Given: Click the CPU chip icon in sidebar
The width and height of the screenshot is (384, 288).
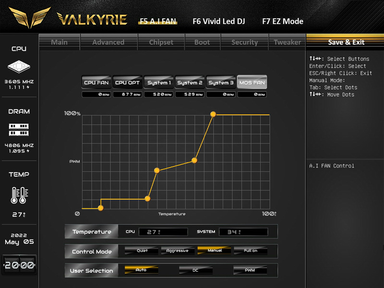Looking at the screenshot, I should [19, 66].
